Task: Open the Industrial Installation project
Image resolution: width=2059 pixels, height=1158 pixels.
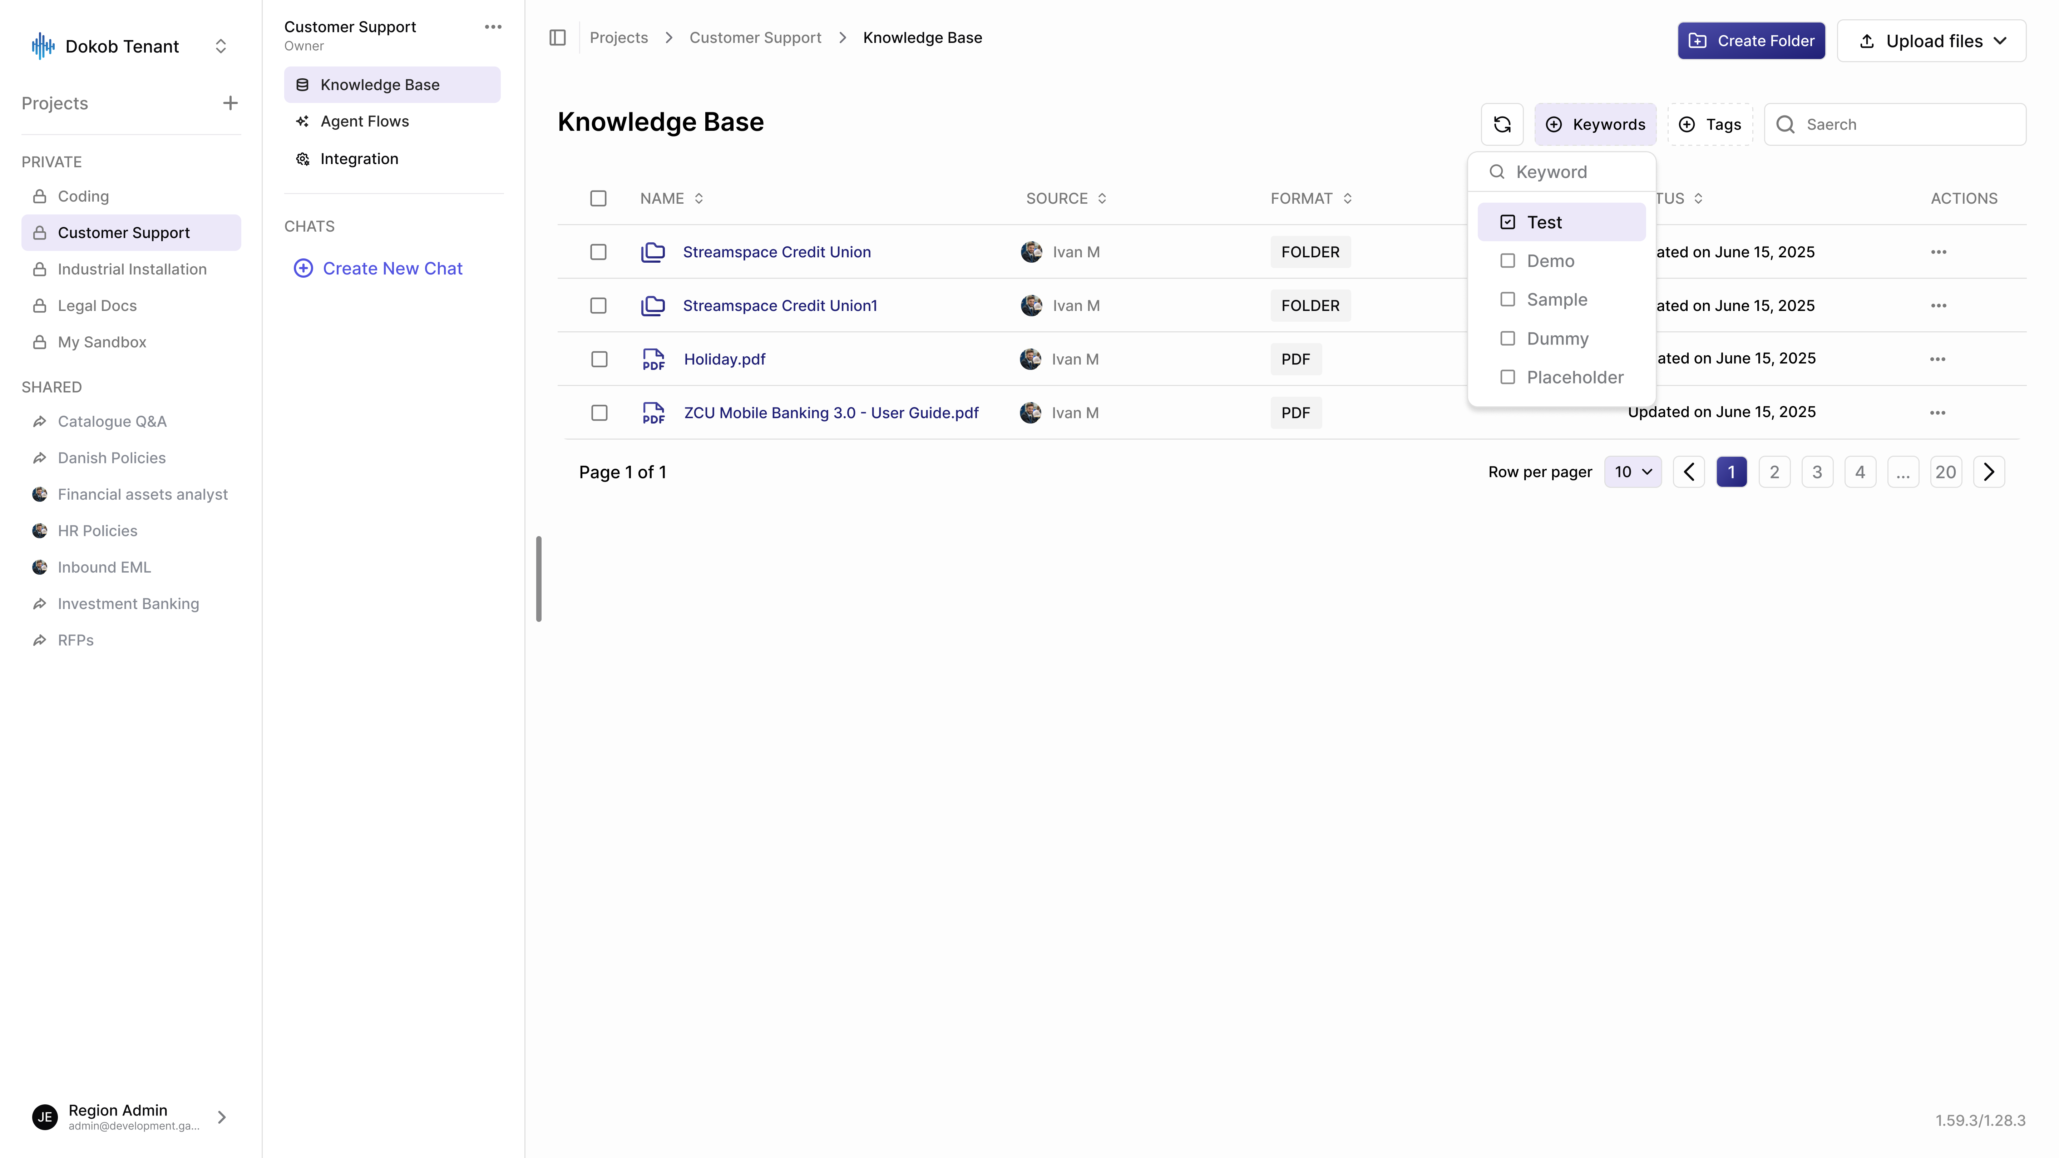Action: 131,269
